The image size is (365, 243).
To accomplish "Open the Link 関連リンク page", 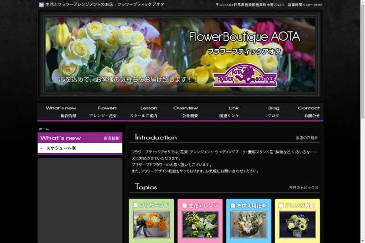I will [x=229, y=112].
